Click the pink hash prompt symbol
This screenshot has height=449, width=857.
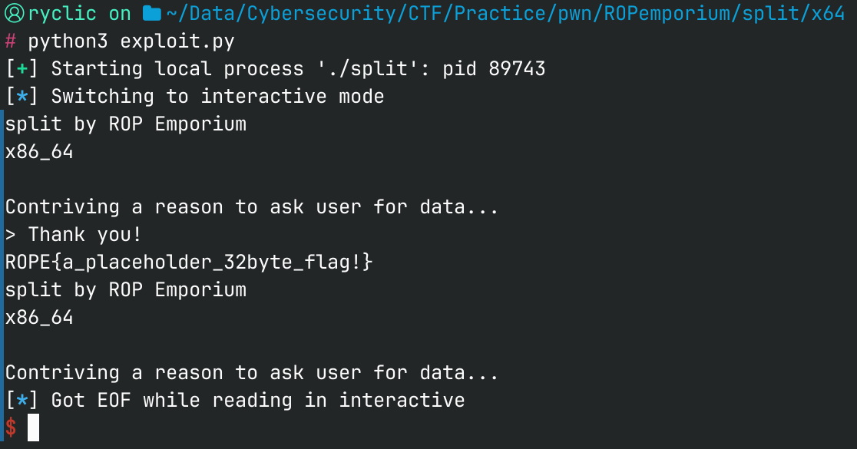click(11, 41)
